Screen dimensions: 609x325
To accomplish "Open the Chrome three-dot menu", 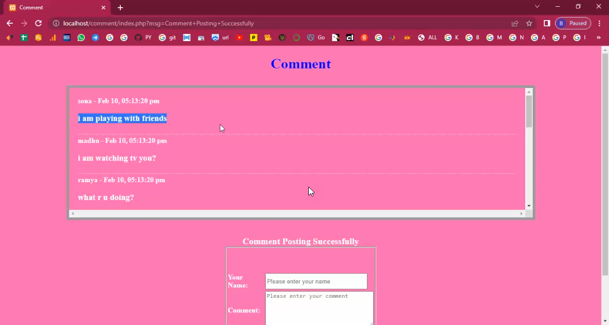I will tap(599, 23).
